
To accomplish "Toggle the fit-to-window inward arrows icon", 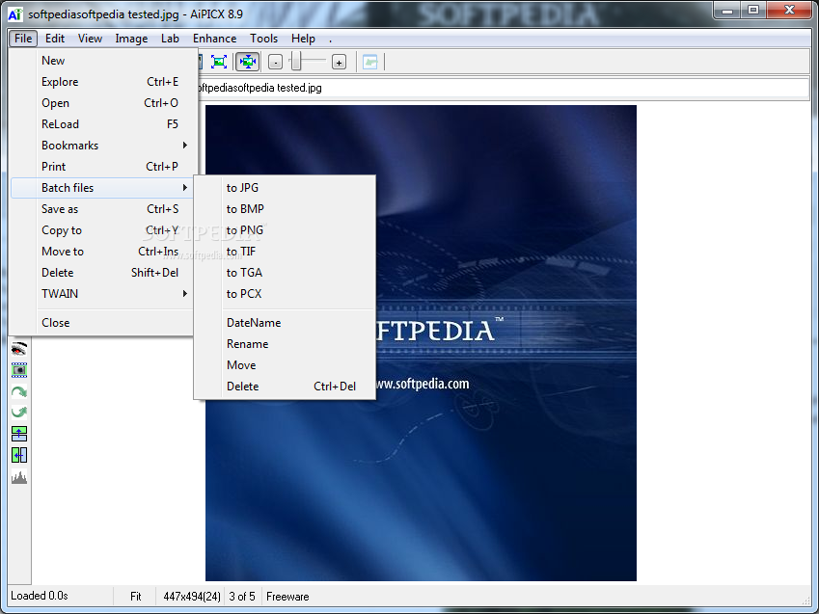I will point(248,62).
